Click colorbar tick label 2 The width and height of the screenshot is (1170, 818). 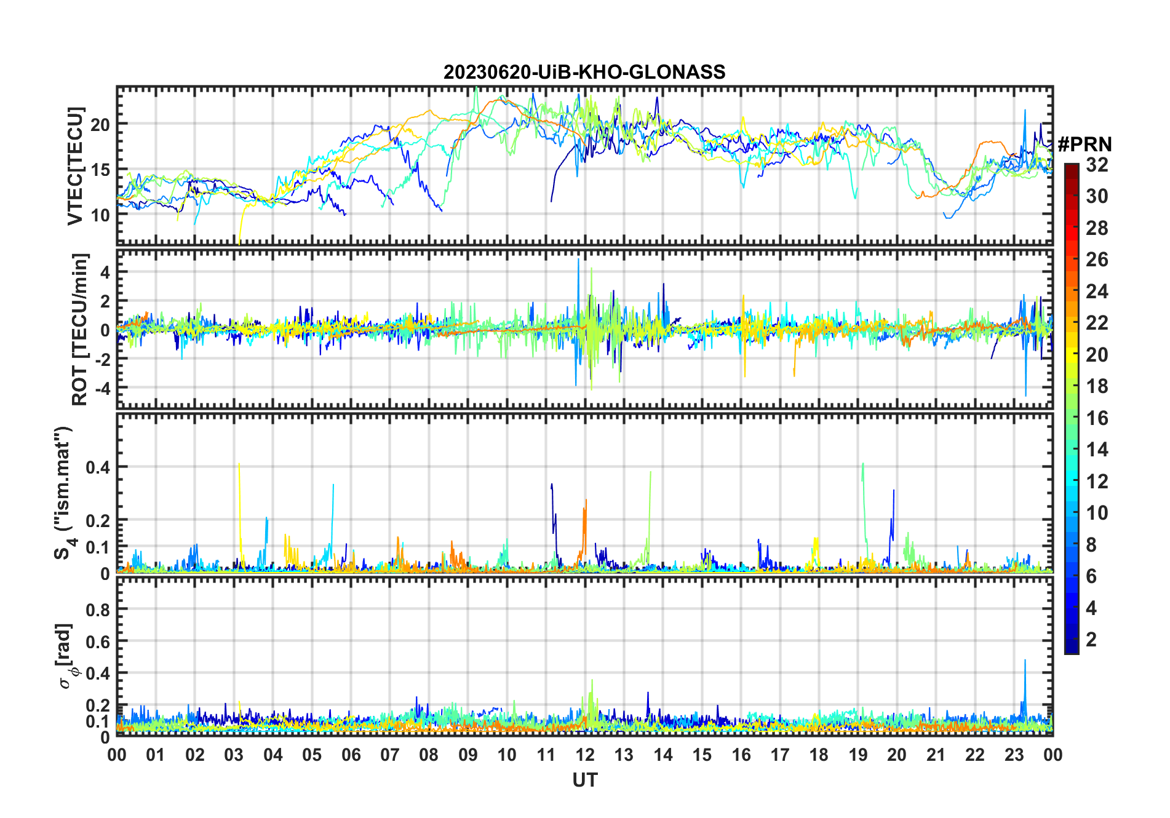point(1091,640)
